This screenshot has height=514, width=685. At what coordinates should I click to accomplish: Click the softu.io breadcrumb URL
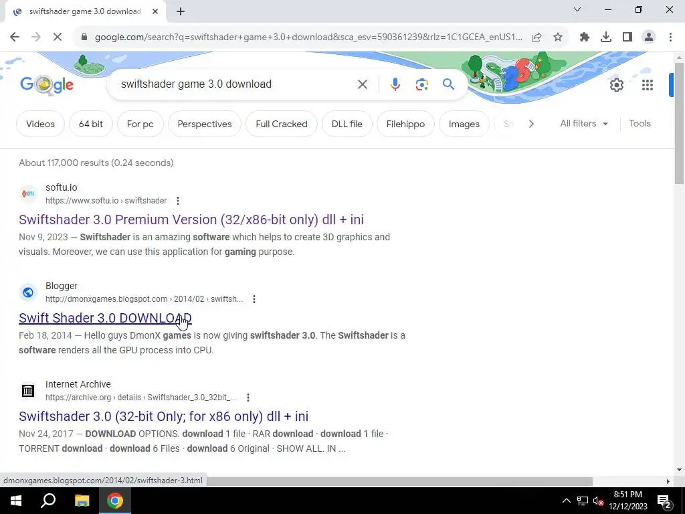pyautogui.click(x=106, y=201)
